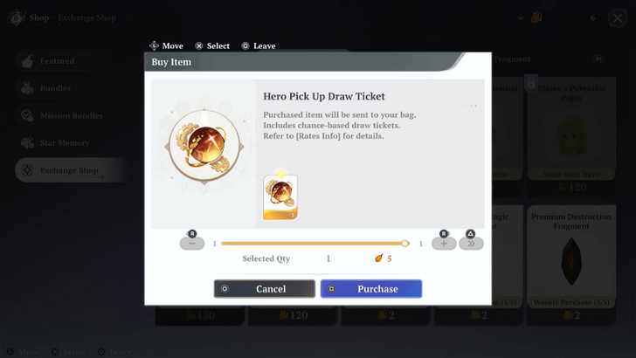This screenshot has width=636, height=358.
Task: Increase quantity with the plus button
Action: [444, 244]
